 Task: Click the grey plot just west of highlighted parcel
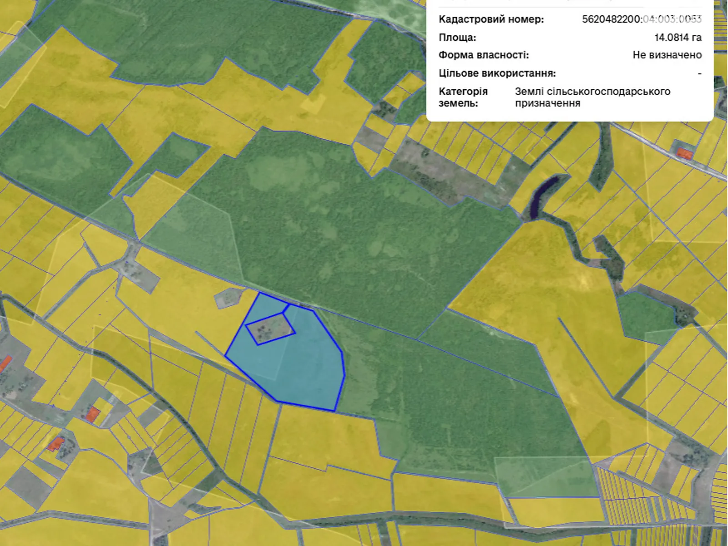(228, 298)
